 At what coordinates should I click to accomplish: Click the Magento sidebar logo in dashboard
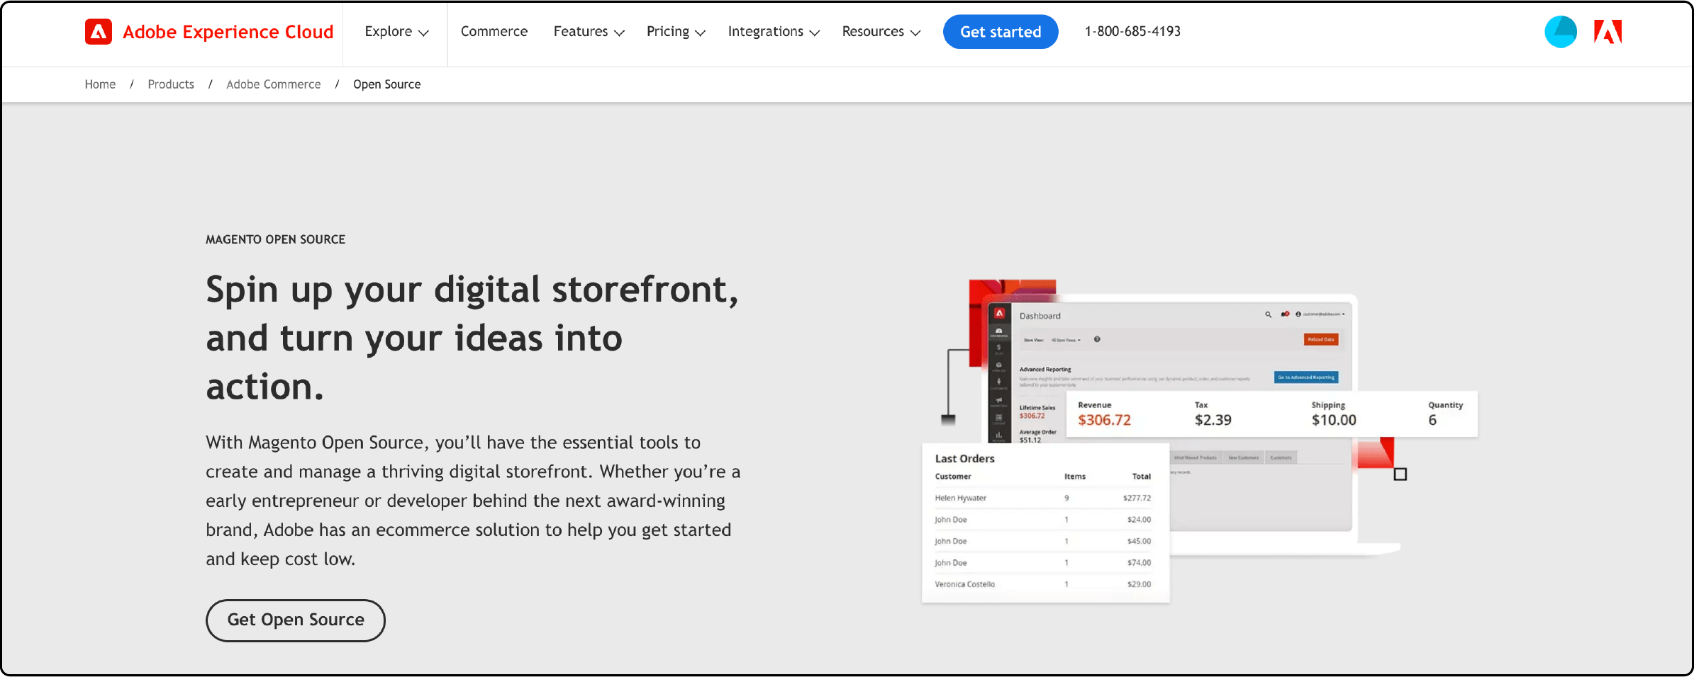click(999, 313)
